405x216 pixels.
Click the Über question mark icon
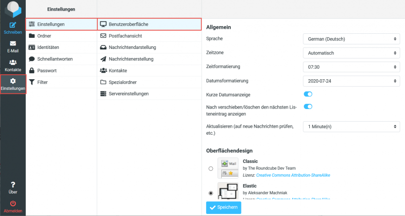(x=13, y=185)
